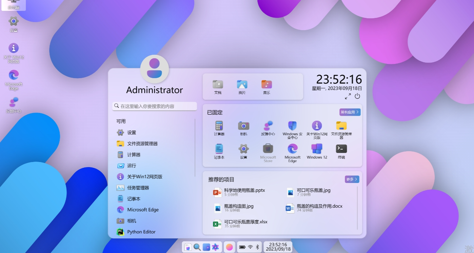Select 任务管理器 in the app list
Screen dimensions: 474x253
(155, 188)
